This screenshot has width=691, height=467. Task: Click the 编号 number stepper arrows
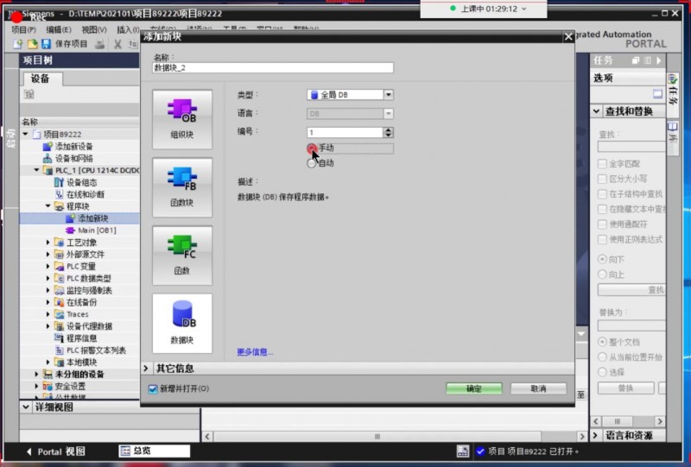(388, 132)
